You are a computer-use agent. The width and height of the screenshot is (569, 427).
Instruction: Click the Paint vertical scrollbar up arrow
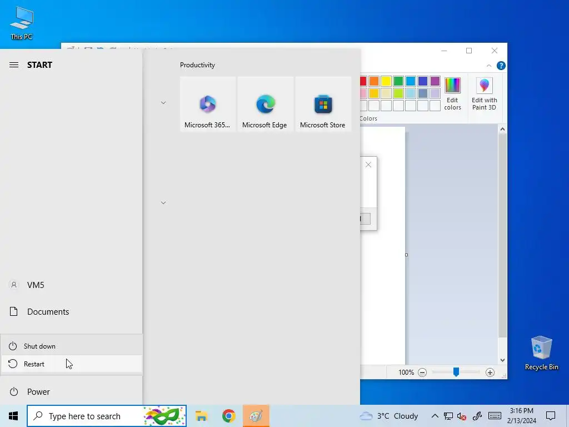click(502, 129)
